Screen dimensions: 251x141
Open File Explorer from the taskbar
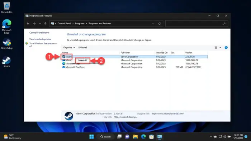[136, 137]
